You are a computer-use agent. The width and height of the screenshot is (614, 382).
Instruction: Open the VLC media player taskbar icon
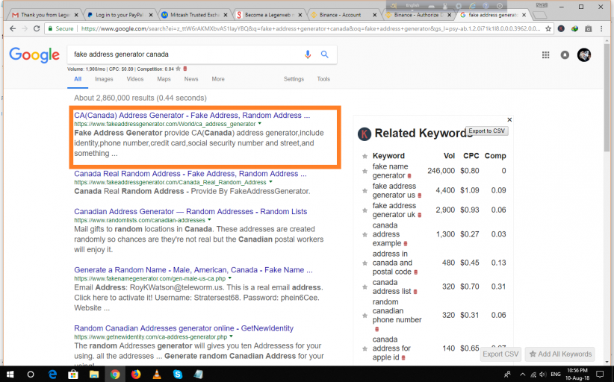pos(157,374)
